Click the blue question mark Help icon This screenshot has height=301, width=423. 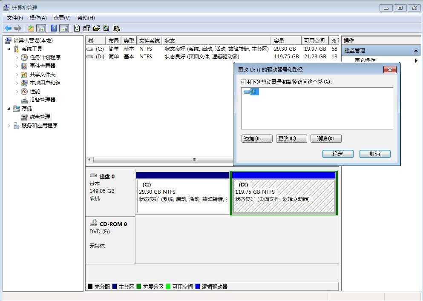click(x=54, y=28)
